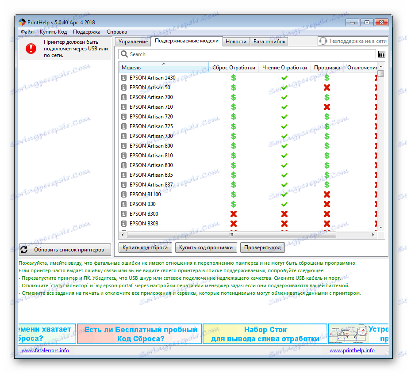Viewport: 407px width, 373px height.
Task: Click Проверить код button
Action: click(x=262, y=247)
